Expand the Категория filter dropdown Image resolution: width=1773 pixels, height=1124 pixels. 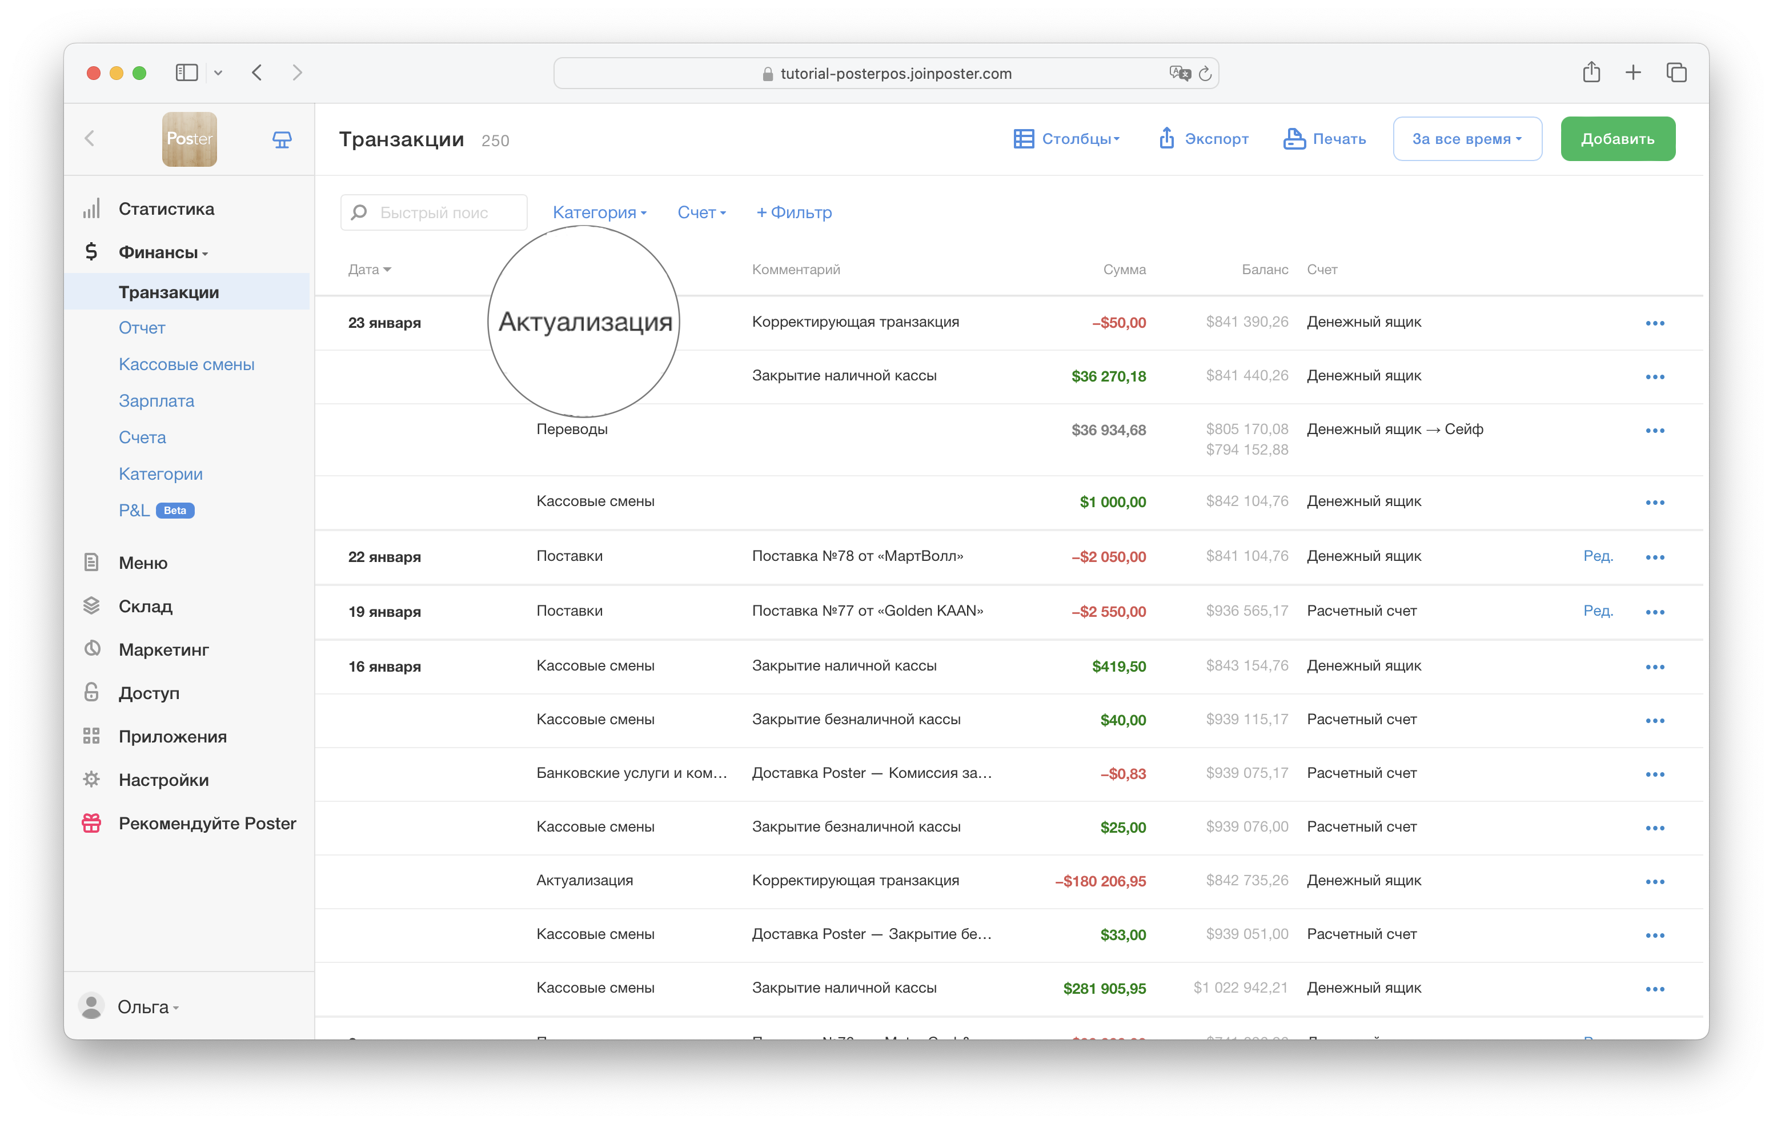599,212
